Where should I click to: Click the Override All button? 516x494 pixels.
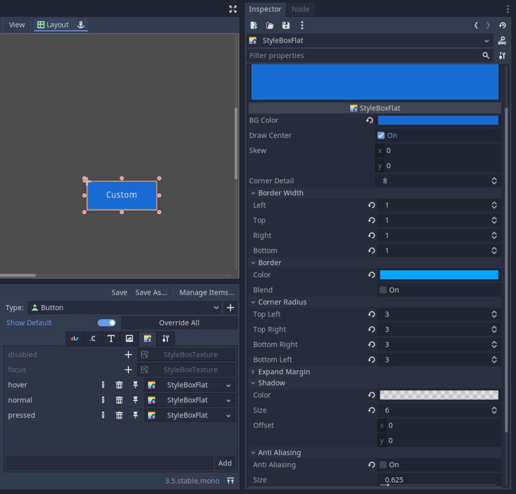click(180, 322)
